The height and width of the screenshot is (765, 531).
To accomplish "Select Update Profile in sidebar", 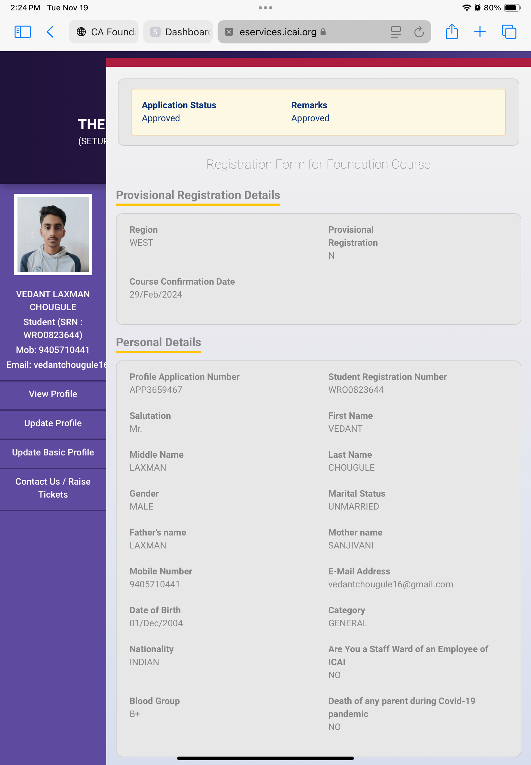I will click(x=53, y=423).
